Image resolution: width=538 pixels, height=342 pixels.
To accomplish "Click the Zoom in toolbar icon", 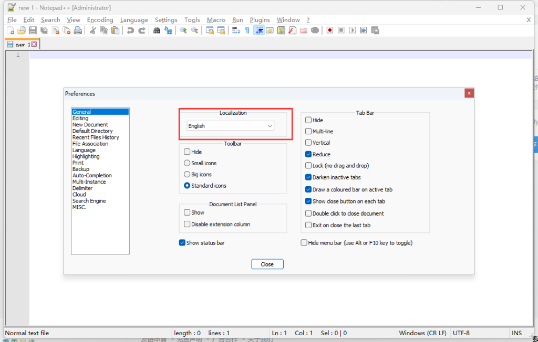I will [183, 30].
